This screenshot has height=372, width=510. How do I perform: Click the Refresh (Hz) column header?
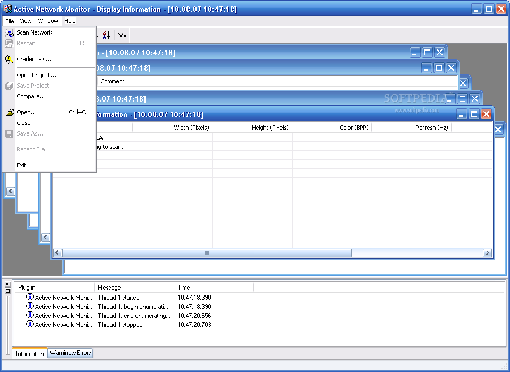(412, 128)
